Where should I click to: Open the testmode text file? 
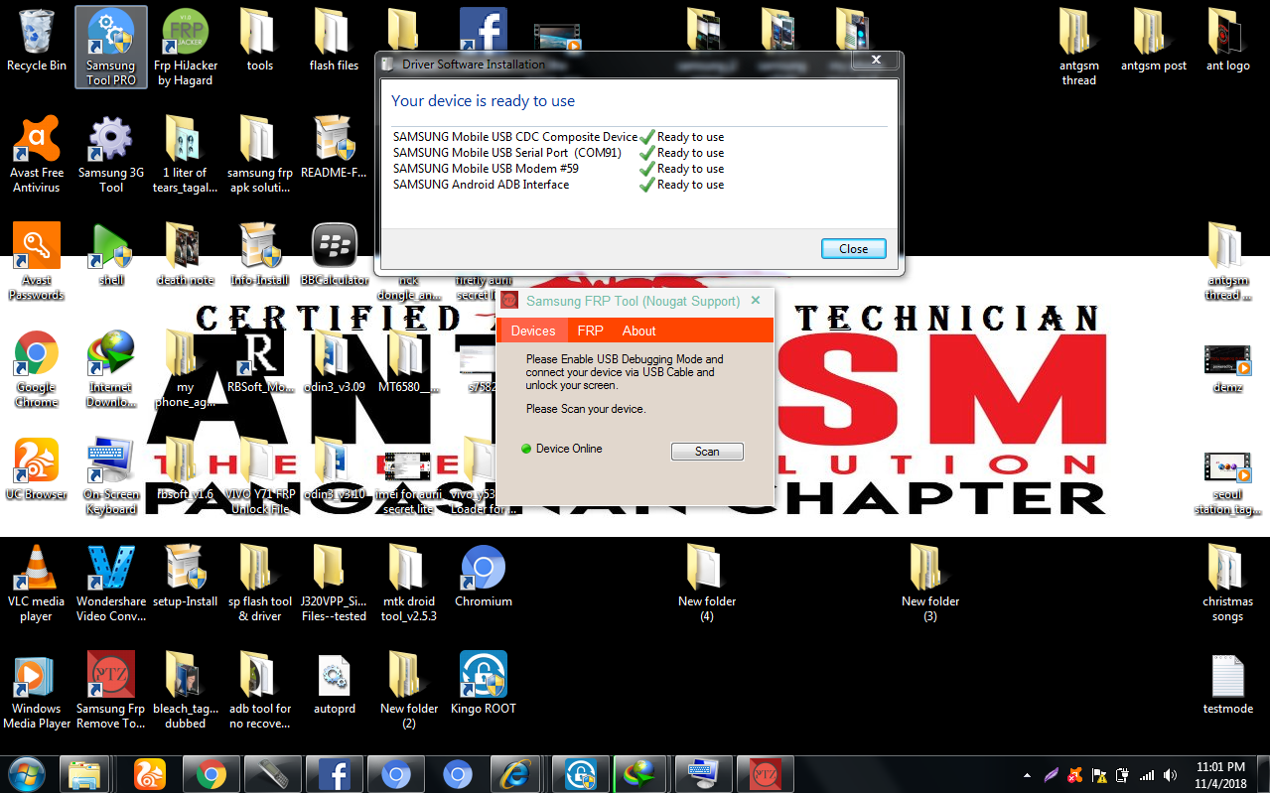click(x=1228, y=684)
